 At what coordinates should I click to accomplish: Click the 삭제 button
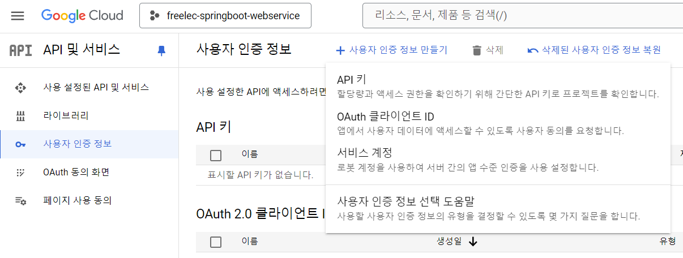pos(488,50)
